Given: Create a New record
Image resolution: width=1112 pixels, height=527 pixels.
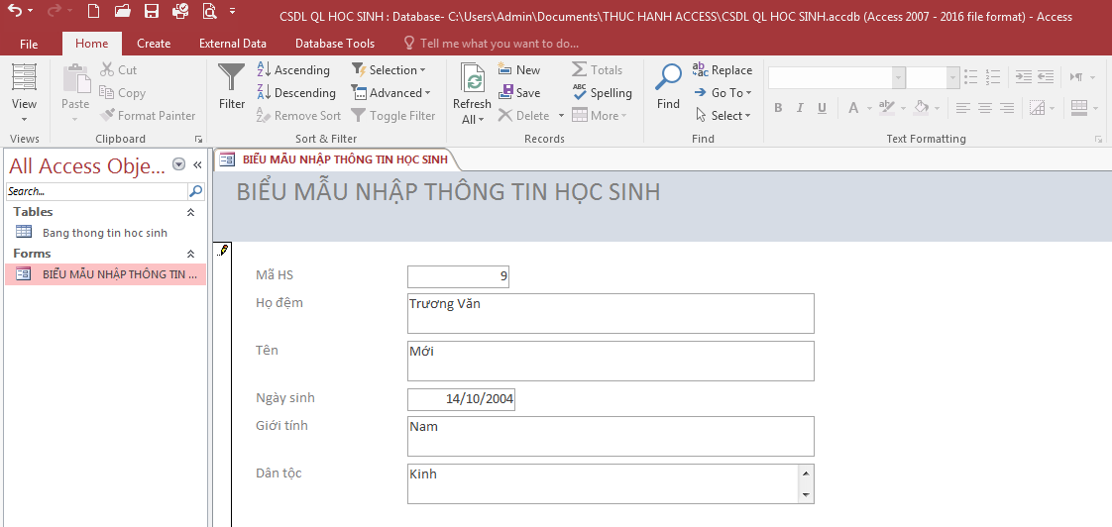Looking at the screenshot, I should 519,69.
